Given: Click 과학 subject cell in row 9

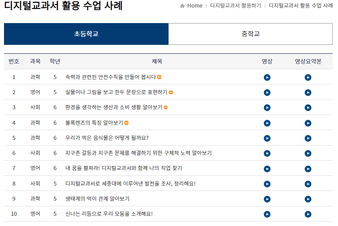Looking at the screenshot, I should click(x=35, y=198).
